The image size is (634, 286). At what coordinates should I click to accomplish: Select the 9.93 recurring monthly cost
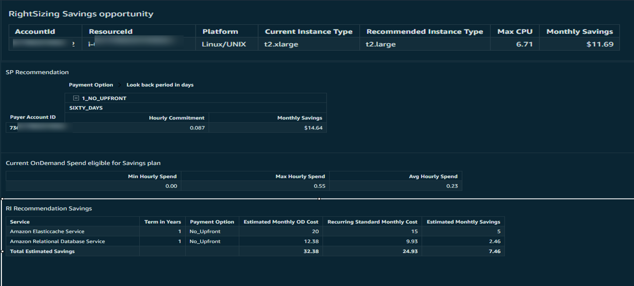pyautogui.click(x=411, y=241)
